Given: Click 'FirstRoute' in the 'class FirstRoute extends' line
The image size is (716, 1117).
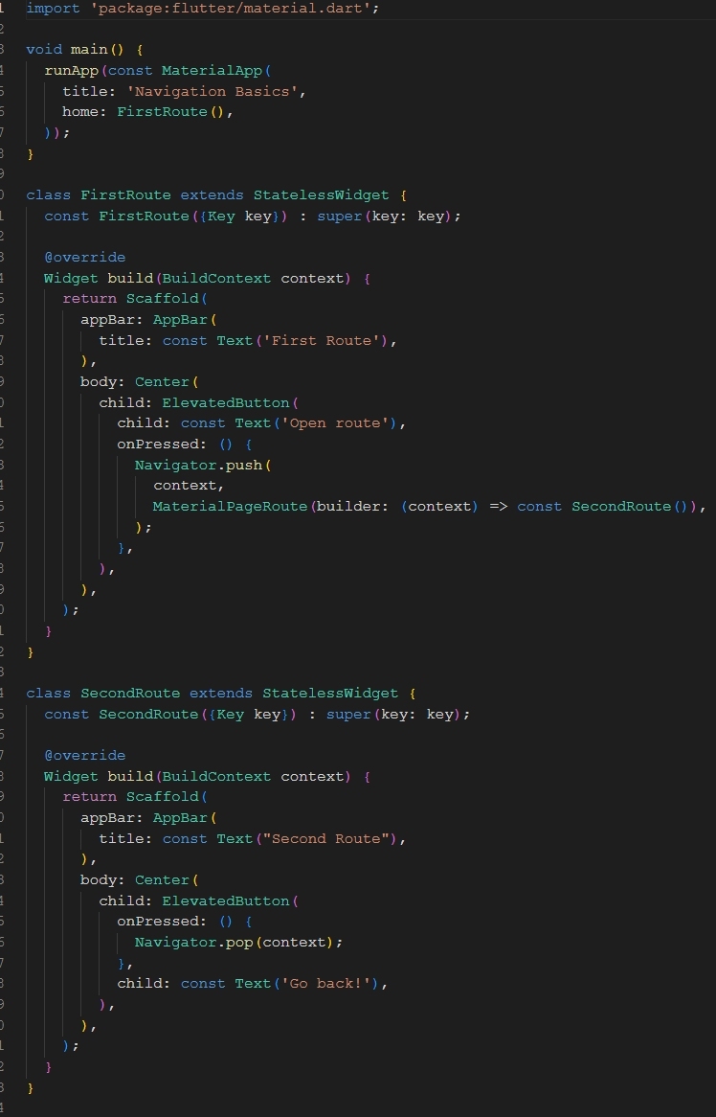Looking at the screenshot, I should (x=125, y=195).
